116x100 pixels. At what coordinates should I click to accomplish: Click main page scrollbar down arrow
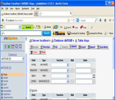(x=114, y=98)
